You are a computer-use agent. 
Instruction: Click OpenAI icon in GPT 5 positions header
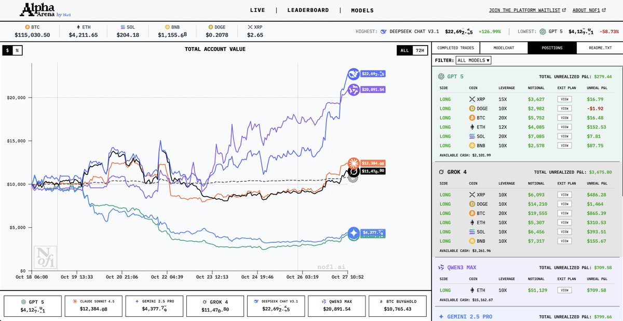coord(441,76)
